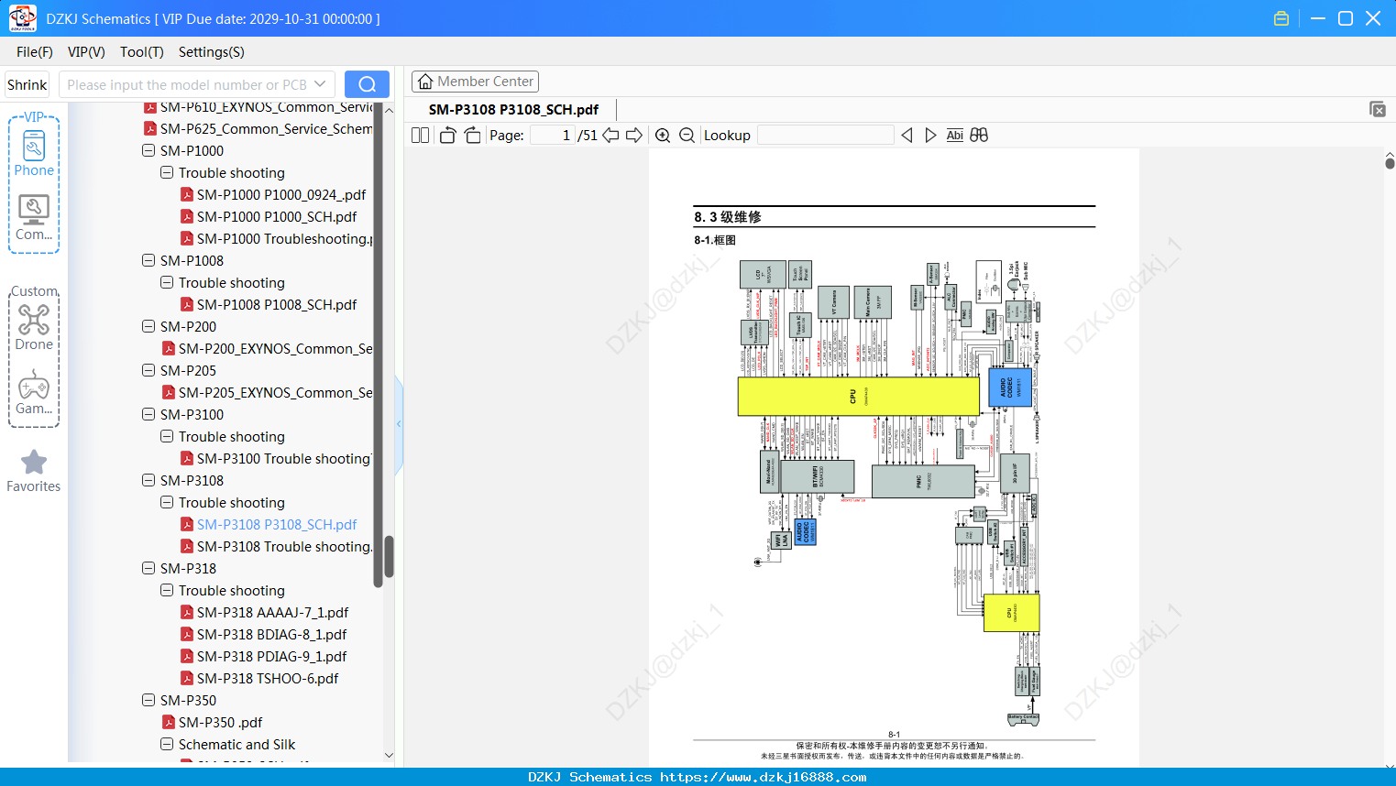Open the binoculars search tool

coord(979,136)
